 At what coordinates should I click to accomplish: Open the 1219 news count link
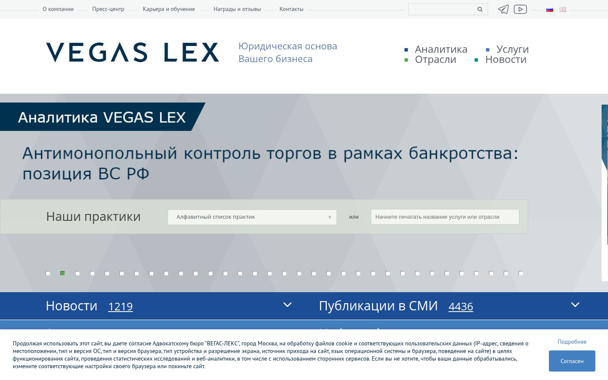(120, 307)
